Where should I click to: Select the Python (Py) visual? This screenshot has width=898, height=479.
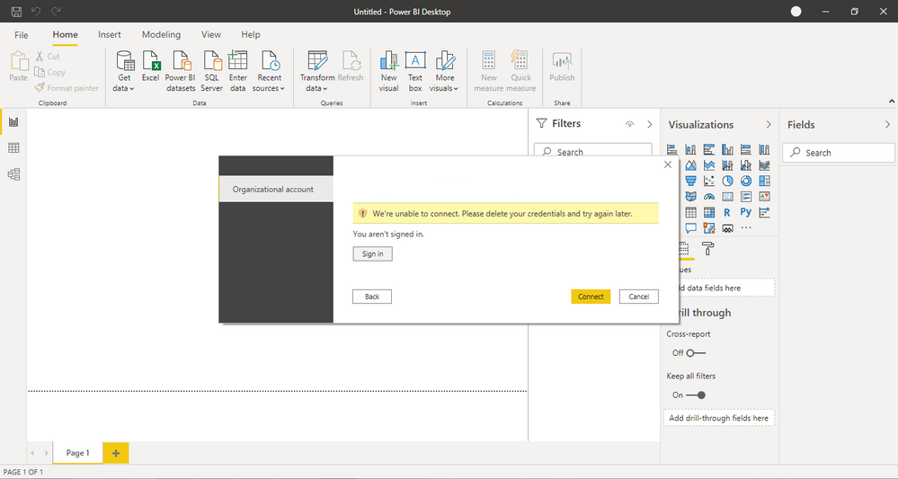coord(746,212)
